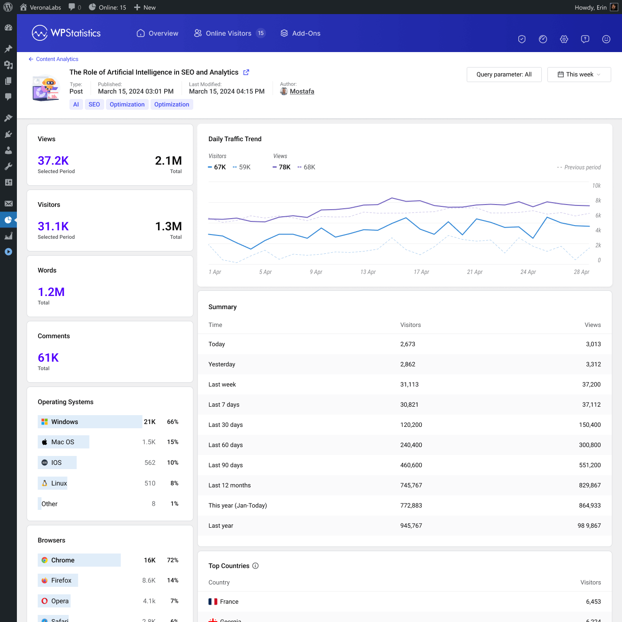Open the Query parameter: All dropdown

coord(504,75)
